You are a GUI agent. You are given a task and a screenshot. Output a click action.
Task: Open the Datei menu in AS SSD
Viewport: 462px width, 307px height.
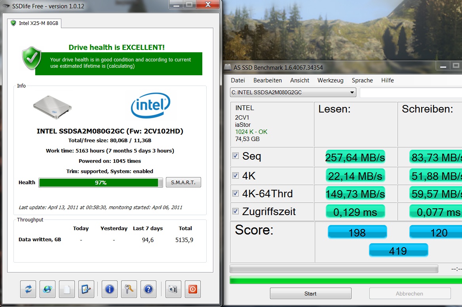pyautogui.click(x=238, y=80)
